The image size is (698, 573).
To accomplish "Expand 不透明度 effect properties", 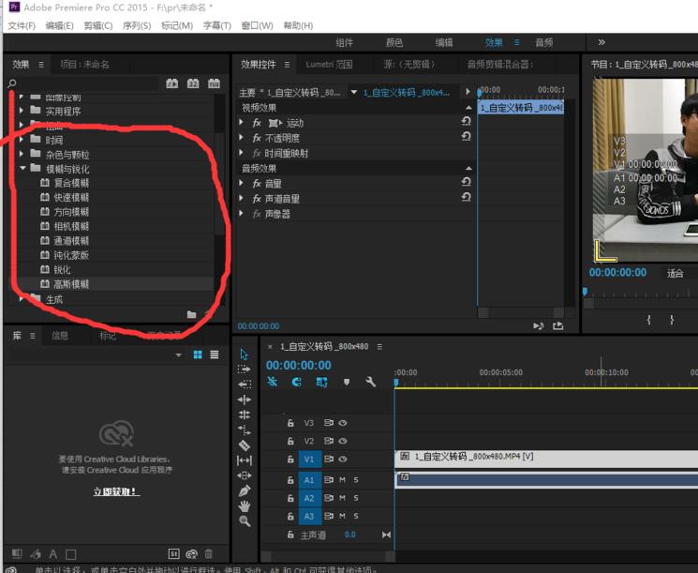I will point(242,137).
